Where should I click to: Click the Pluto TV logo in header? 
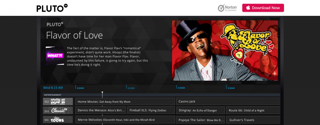point(52,8)
